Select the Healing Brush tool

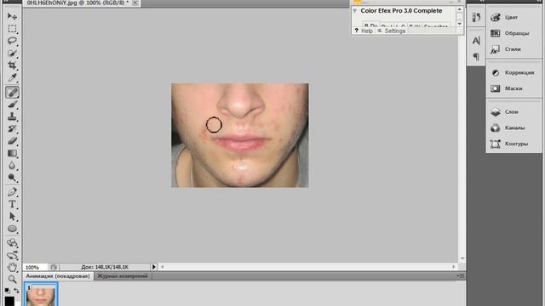click(x=12, y=93)
